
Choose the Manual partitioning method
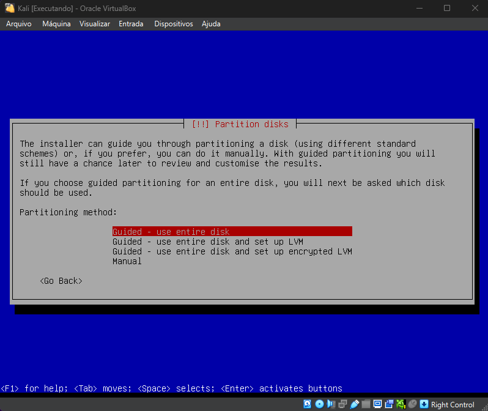pos(127,261)
